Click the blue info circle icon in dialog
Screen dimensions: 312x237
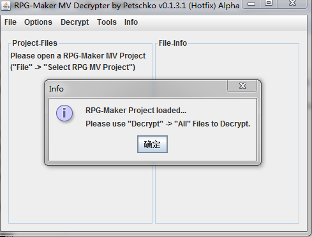point(64,113)
